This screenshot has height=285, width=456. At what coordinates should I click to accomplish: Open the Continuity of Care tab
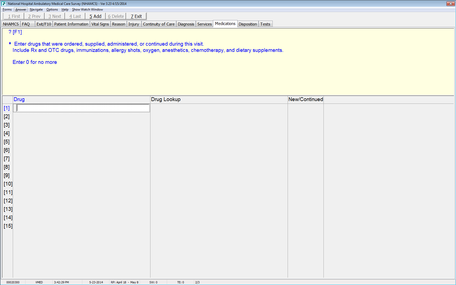(159, 24)
